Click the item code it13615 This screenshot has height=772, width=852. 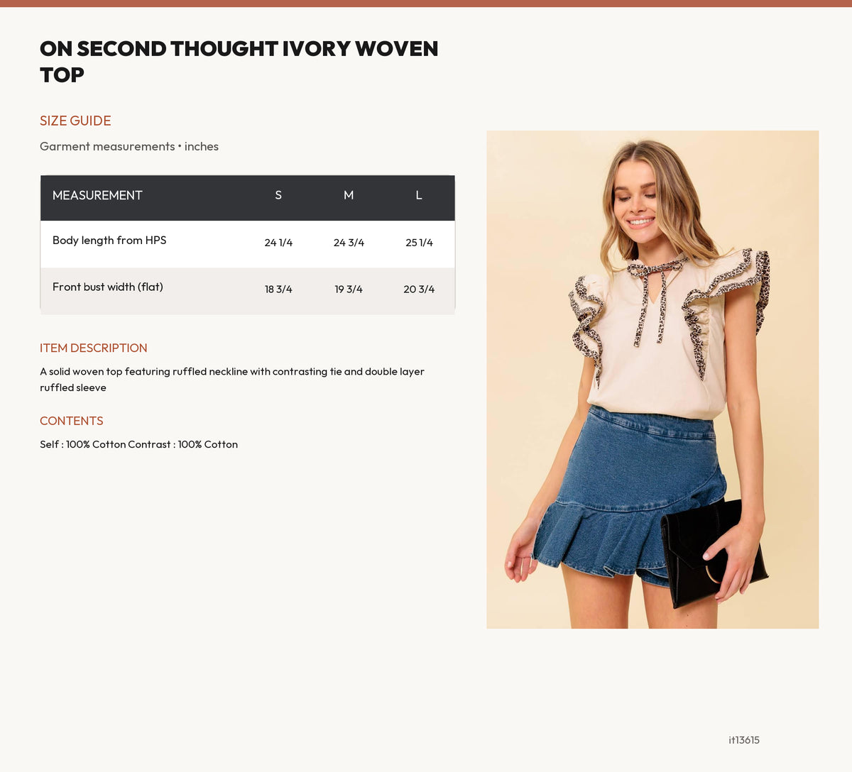(744, 740)
